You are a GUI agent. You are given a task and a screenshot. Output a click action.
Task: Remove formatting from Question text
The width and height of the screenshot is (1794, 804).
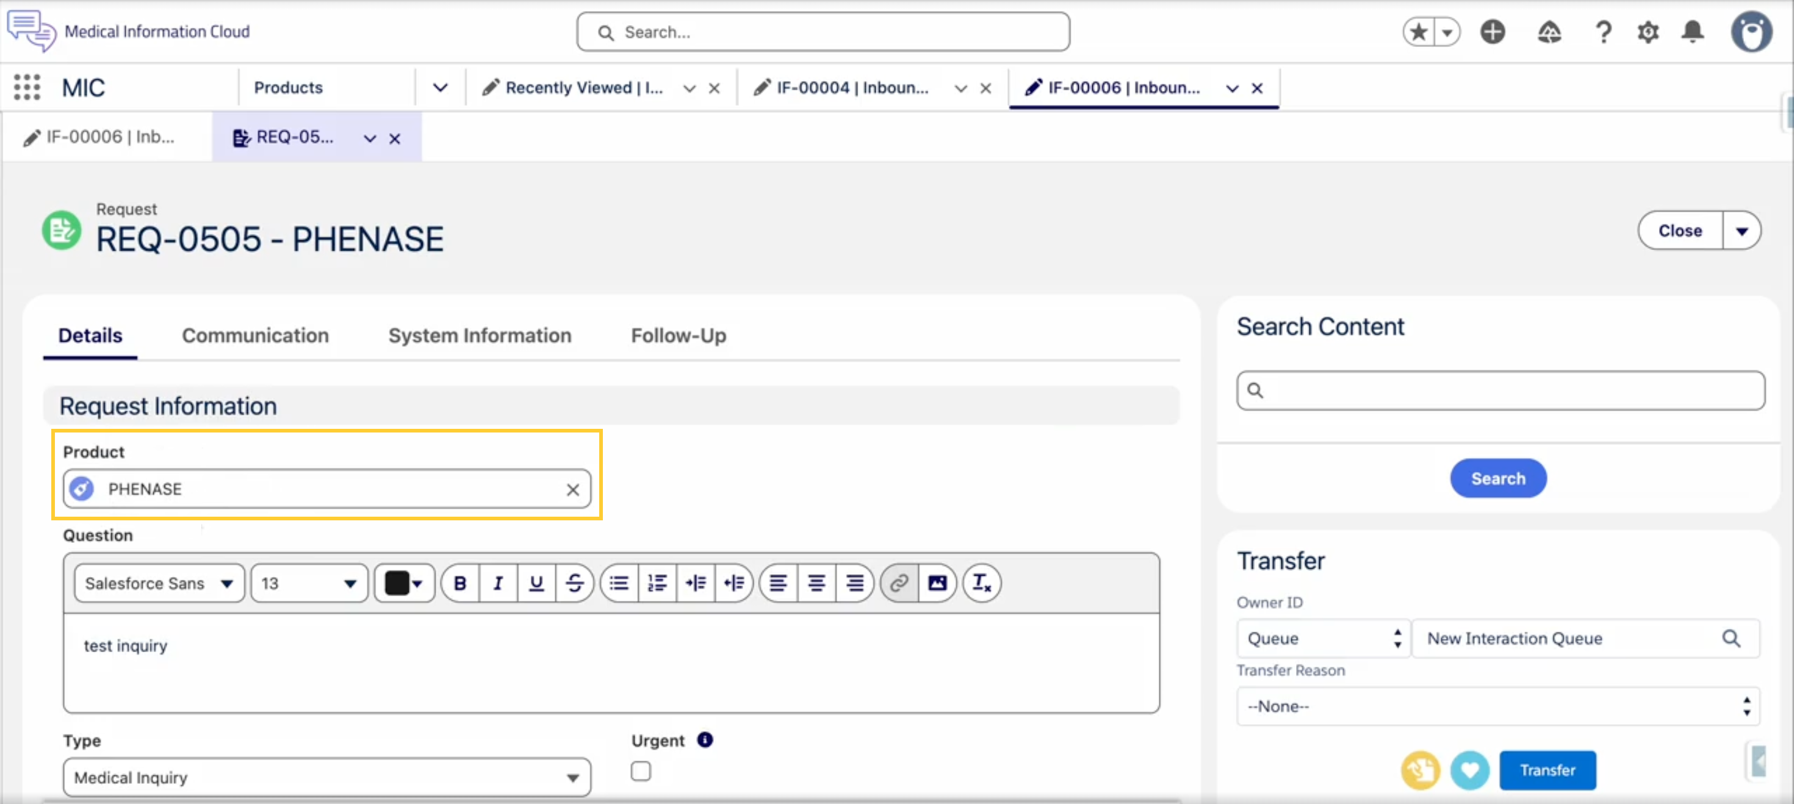(x=982, y=583)
